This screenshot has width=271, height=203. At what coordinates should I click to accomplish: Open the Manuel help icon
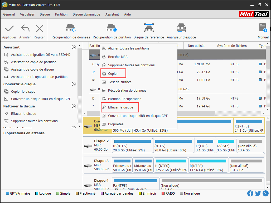coord(263,28)
